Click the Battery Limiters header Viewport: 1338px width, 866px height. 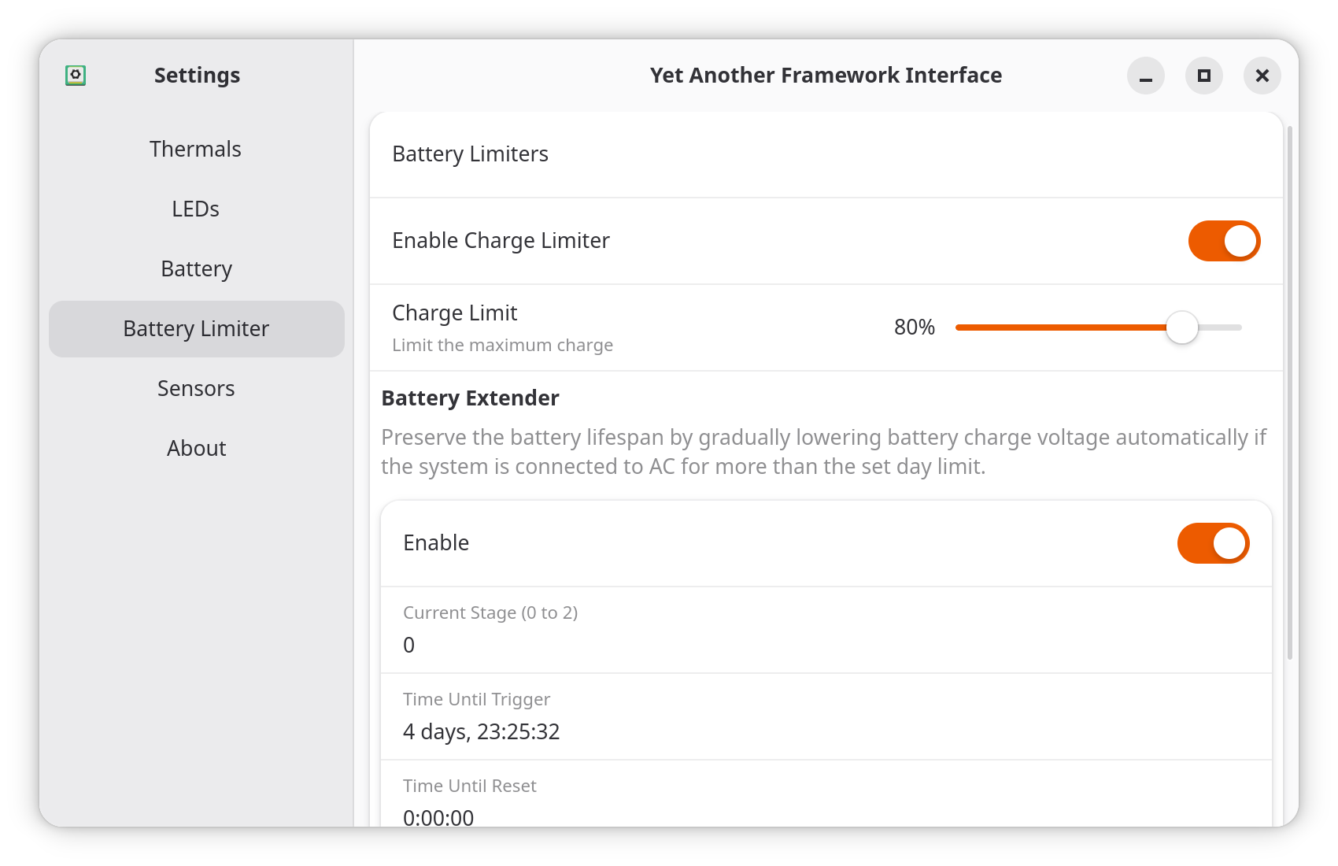pyautogui.click(x=471, y=154)
